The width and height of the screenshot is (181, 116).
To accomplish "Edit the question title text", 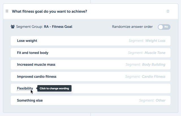I will point(49,11).
